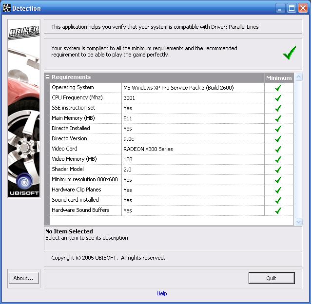The image size is (312, 304).
Task: Minimize the Detection window
Action: pyautogui.click(x=280, y=8)
